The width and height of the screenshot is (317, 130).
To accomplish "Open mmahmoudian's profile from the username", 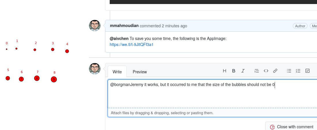I will coord(124,26).
